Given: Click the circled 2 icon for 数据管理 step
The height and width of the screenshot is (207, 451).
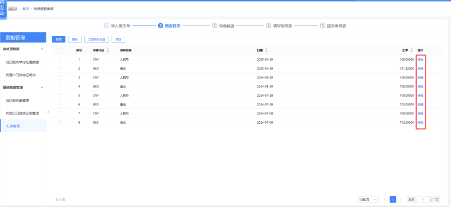Looking at the screenshot, I should 160,25.
